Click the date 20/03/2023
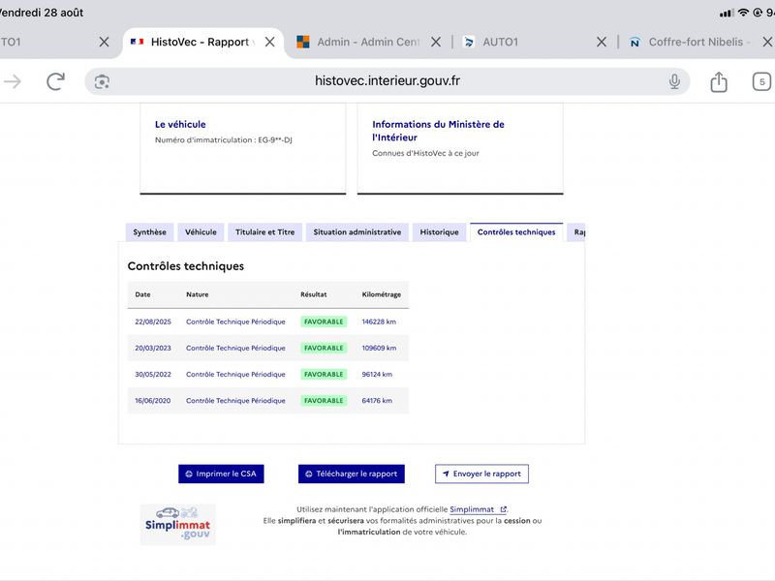Screen dimensions: 775x581 coord(153,348)
